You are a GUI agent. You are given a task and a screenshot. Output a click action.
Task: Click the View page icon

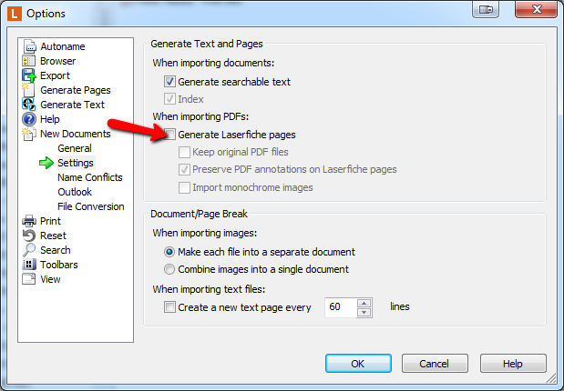pos(29,279)
